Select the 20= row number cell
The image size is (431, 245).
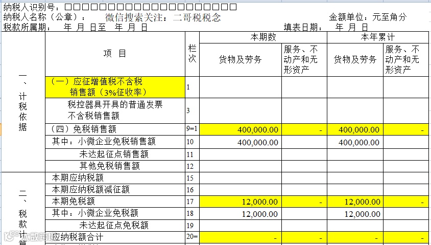[193, 237]
